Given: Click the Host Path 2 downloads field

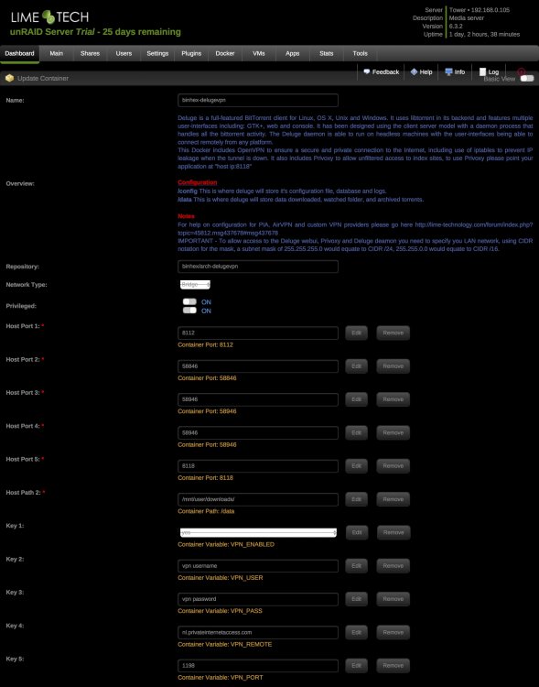Looking at the screenshot, I should coord(258,499).
